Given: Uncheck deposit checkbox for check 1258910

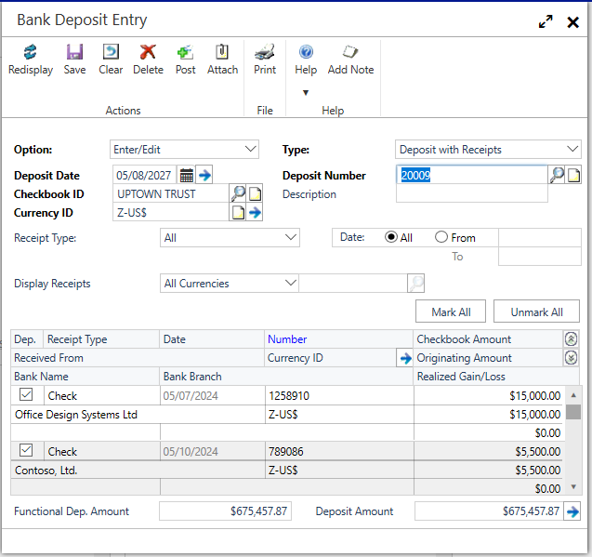Looking at the screenshot, I should 26,394.
